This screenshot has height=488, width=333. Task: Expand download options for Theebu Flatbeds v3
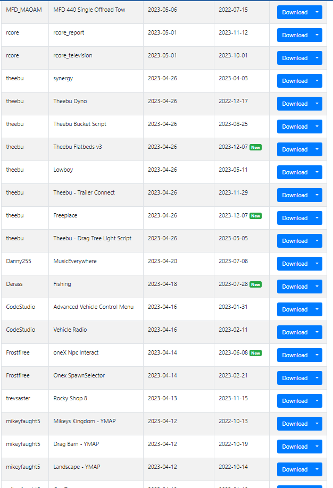(317, 149)
